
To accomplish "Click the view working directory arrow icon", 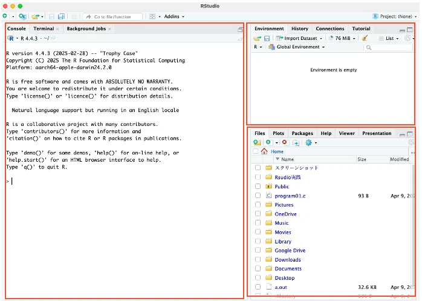I will [53, 38].
